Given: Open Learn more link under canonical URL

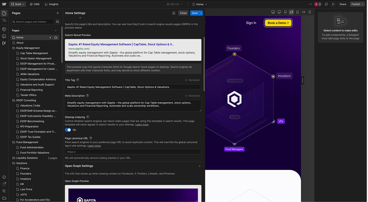Looking at the screenshot, I should coord(94,146).
